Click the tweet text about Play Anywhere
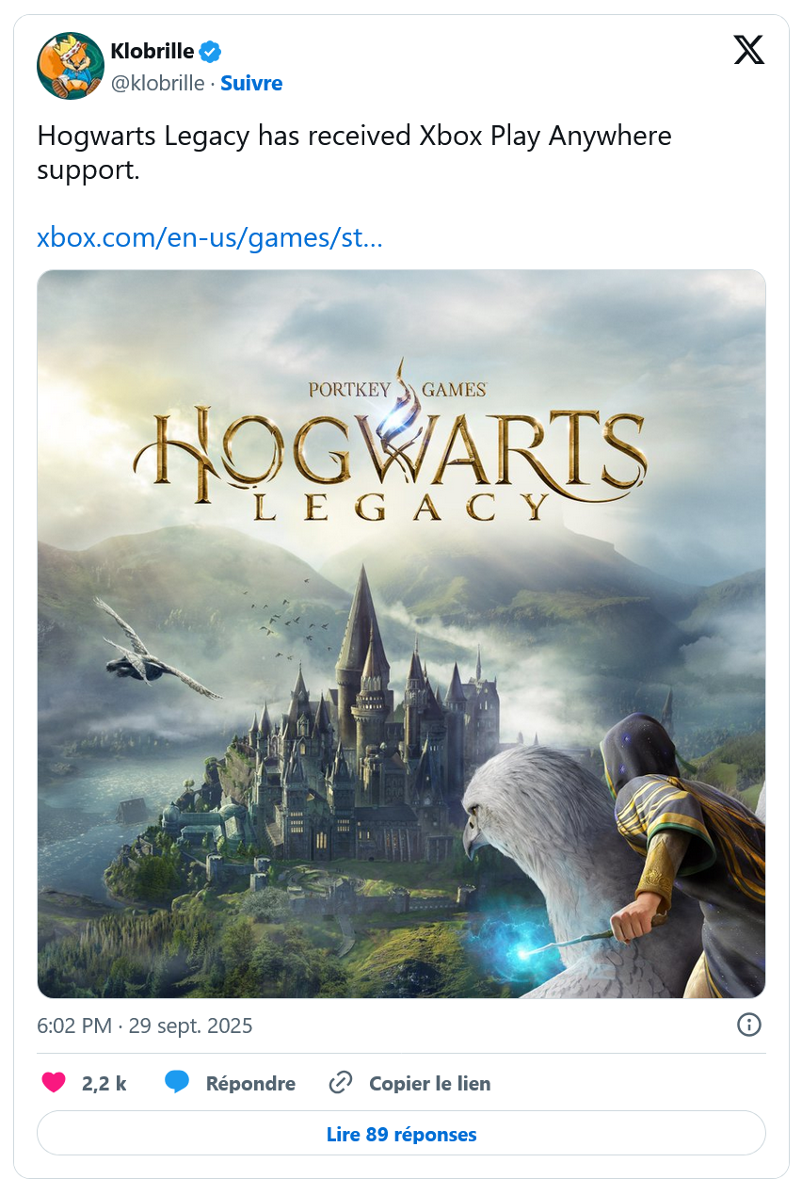The width and height of the screenshot is (802, 1195). [x=354, y=153]
